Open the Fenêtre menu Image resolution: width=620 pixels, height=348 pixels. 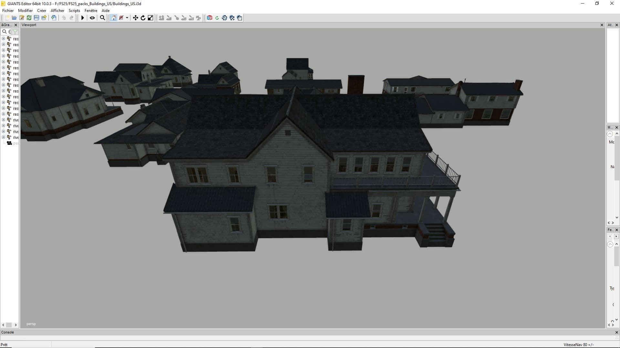pos(91,11)
